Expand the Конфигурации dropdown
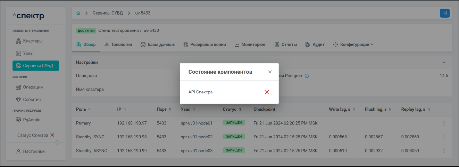 pos(353,45)
